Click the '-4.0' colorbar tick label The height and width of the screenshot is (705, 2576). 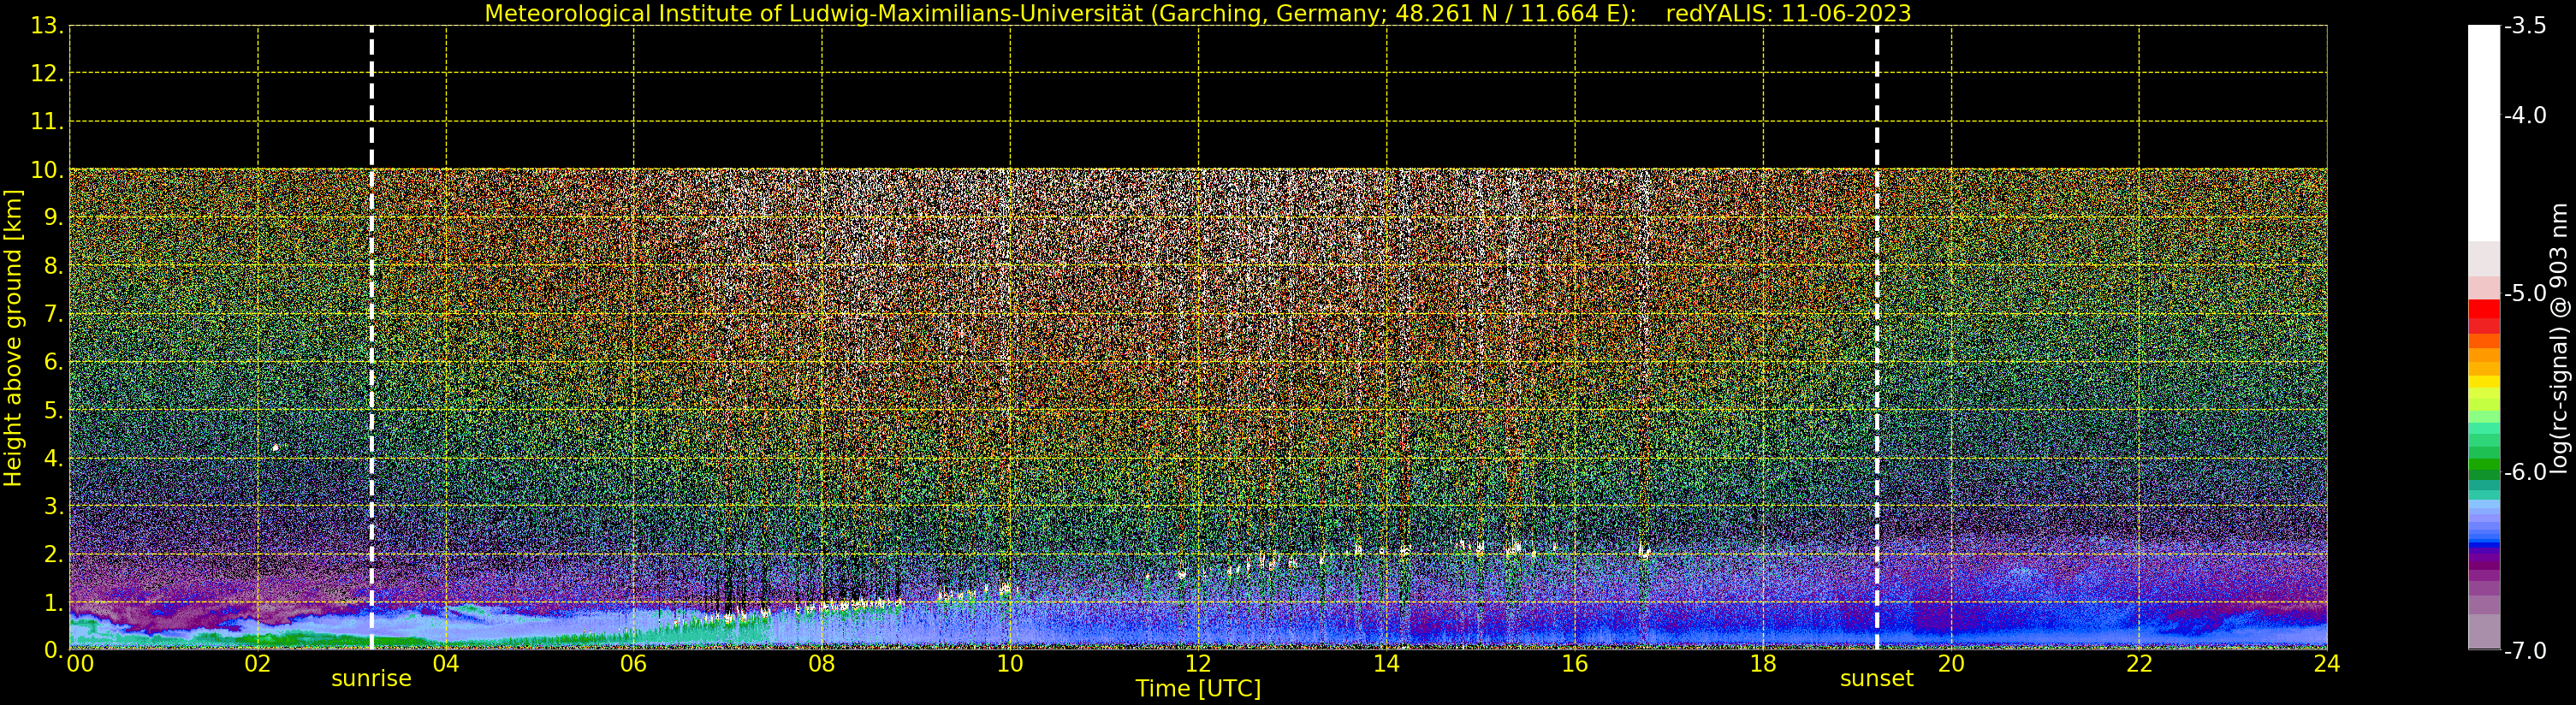tap(2525, 115)
